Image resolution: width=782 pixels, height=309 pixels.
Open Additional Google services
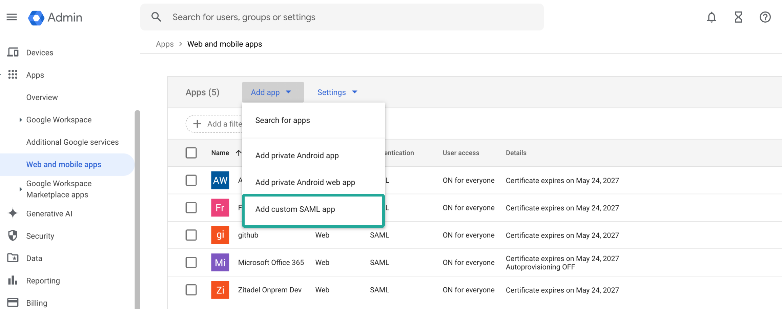click(73, 142)
